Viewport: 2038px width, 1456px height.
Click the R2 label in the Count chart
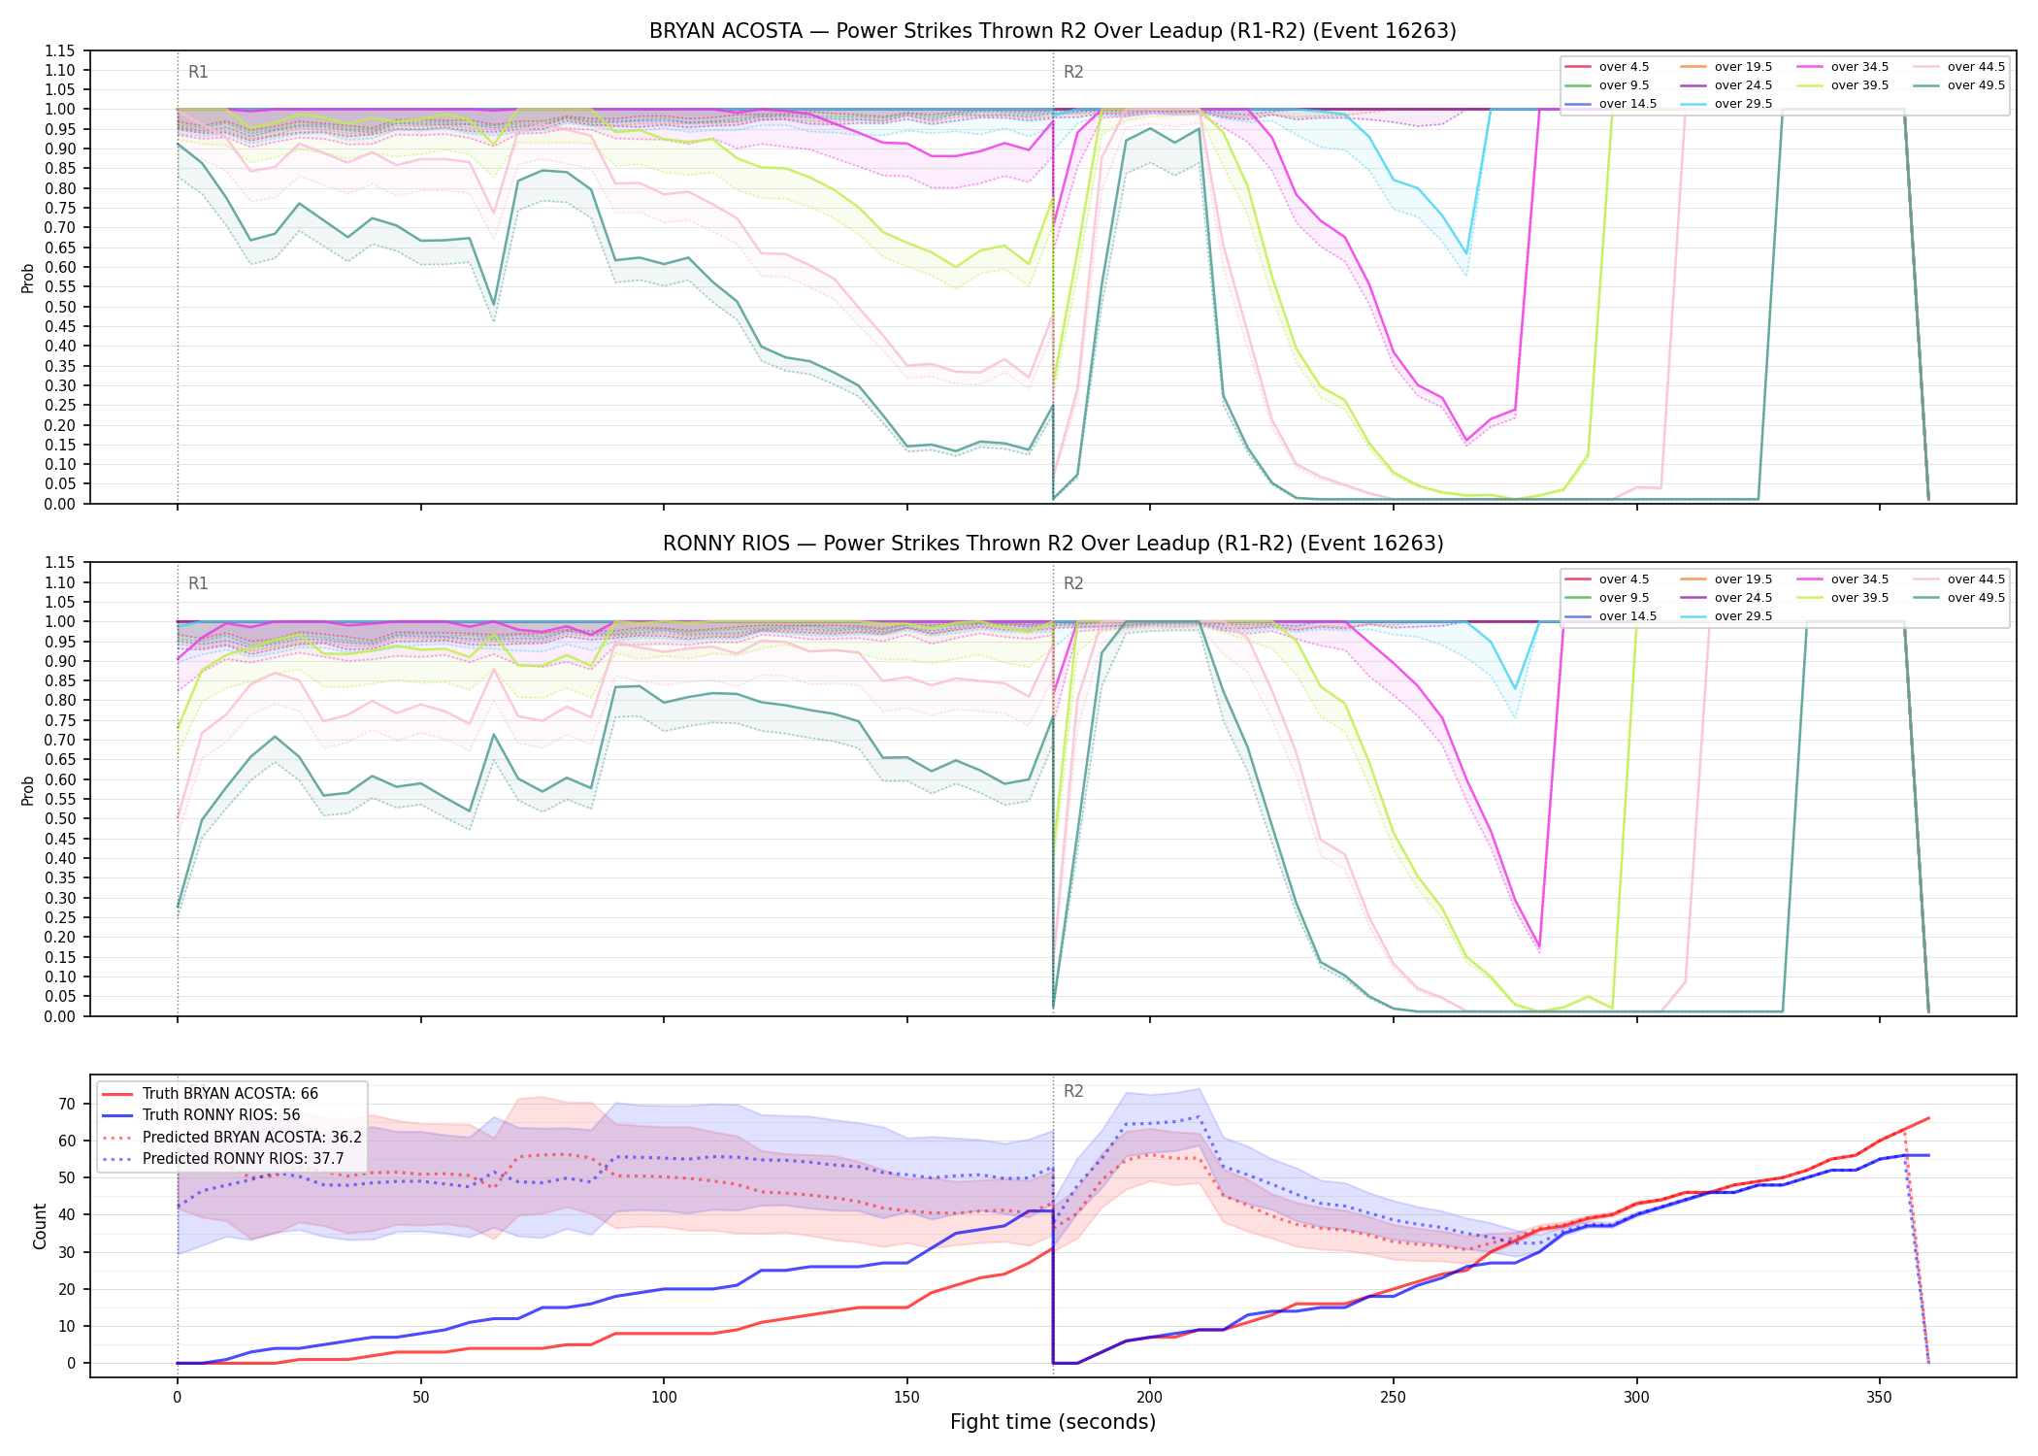click(x=1073, y=1091)
